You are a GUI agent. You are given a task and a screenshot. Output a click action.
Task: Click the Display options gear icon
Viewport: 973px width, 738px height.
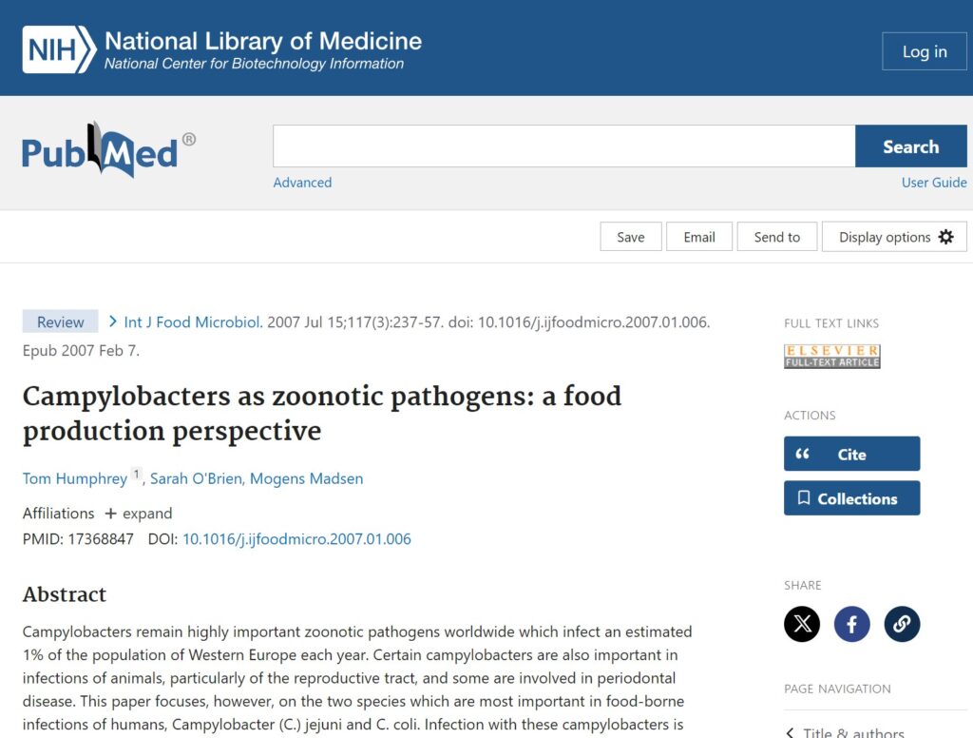point(945,237)
